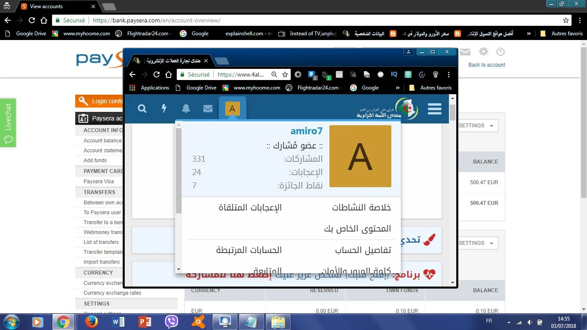Select the user avatar A tab
This screenshot has height=330, width=587.
click(232, 109)
